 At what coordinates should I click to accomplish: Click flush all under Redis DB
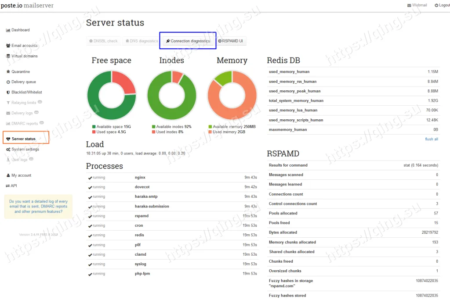coord(432,139)
